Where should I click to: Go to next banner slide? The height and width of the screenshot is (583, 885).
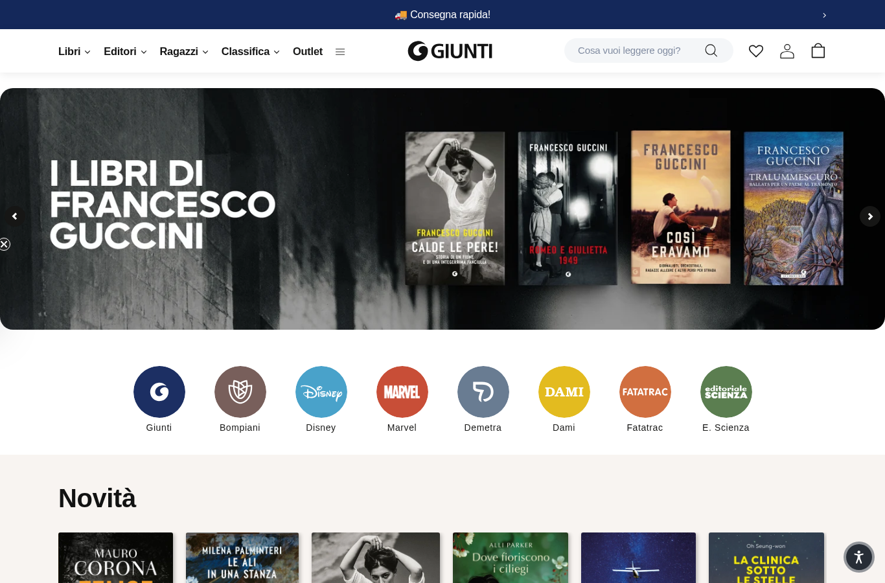(870, 216)
